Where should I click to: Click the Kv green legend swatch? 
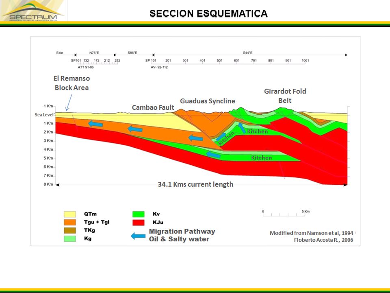138,214
